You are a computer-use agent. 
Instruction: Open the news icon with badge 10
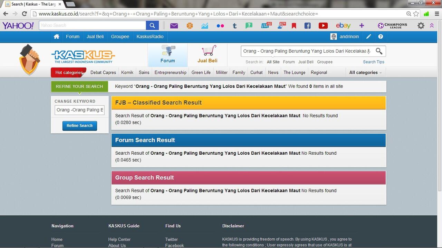coord(266,25)
